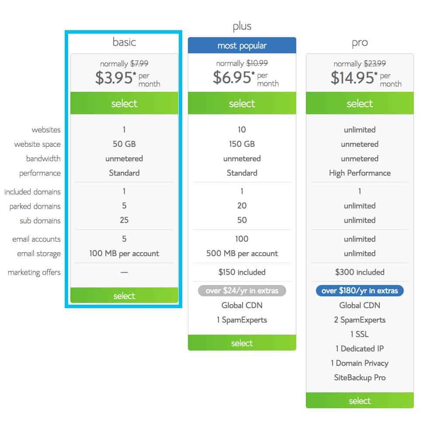Click the plus plan heading text
The height and width of the screenshot is (424, 437).
click(242, 26)
